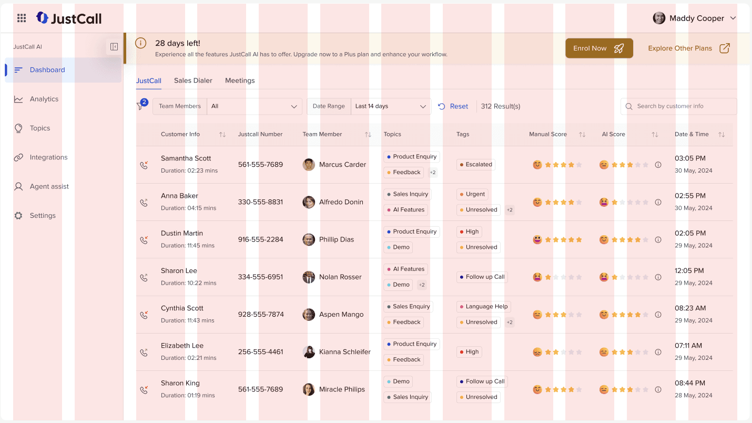Click Marcus Carder's avatar photo
Screen dimensions: 752x423
[309, 165]
